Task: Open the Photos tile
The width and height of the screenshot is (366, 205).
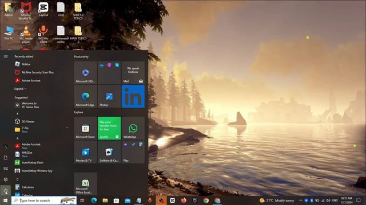Action: click(109, 96)
